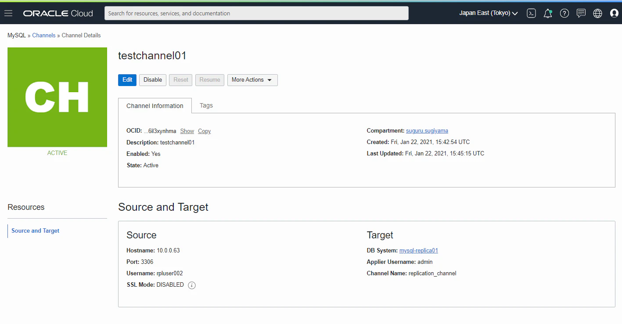Click the Applier Username value admin
The image size is (622, 324).
[425, 262]
